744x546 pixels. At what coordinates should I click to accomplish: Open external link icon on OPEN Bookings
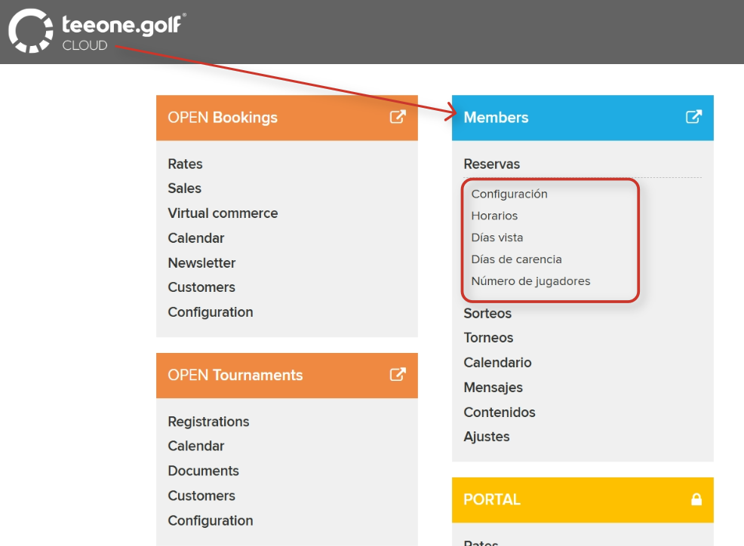point(398,117)
